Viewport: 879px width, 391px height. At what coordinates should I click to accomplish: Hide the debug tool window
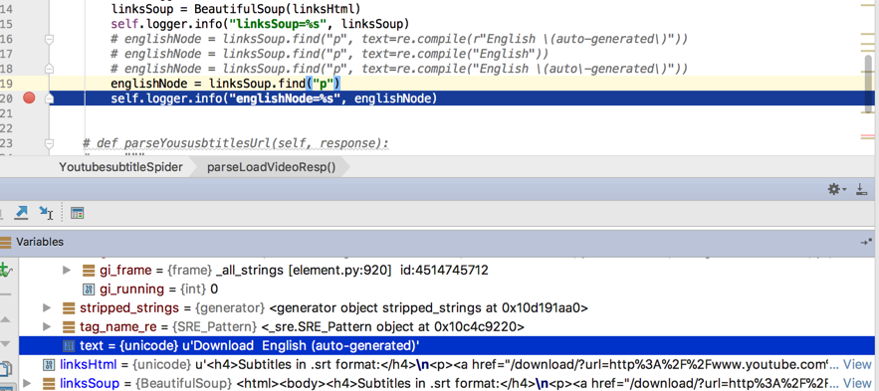click(862, 189)
